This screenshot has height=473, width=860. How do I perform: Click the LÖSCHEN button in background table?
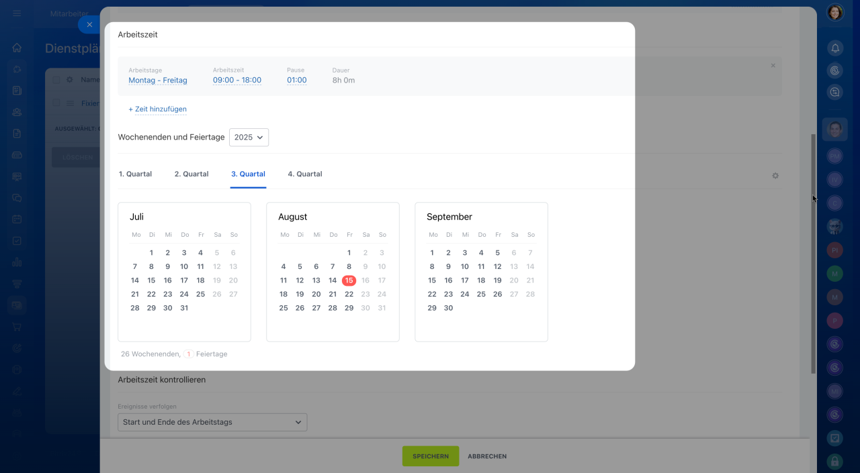[76, 158]
